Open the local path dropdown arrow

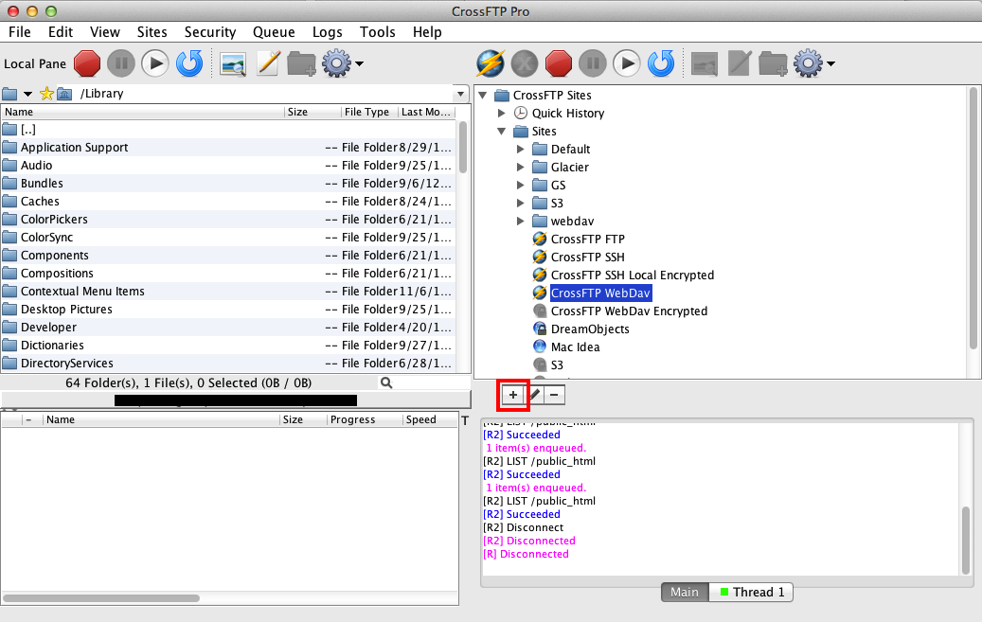click(461, 94)
